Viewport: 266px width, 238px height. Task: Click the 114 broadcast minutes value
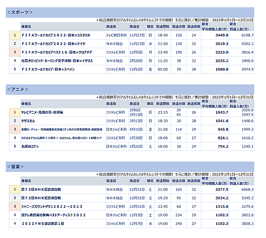point(179,130)
